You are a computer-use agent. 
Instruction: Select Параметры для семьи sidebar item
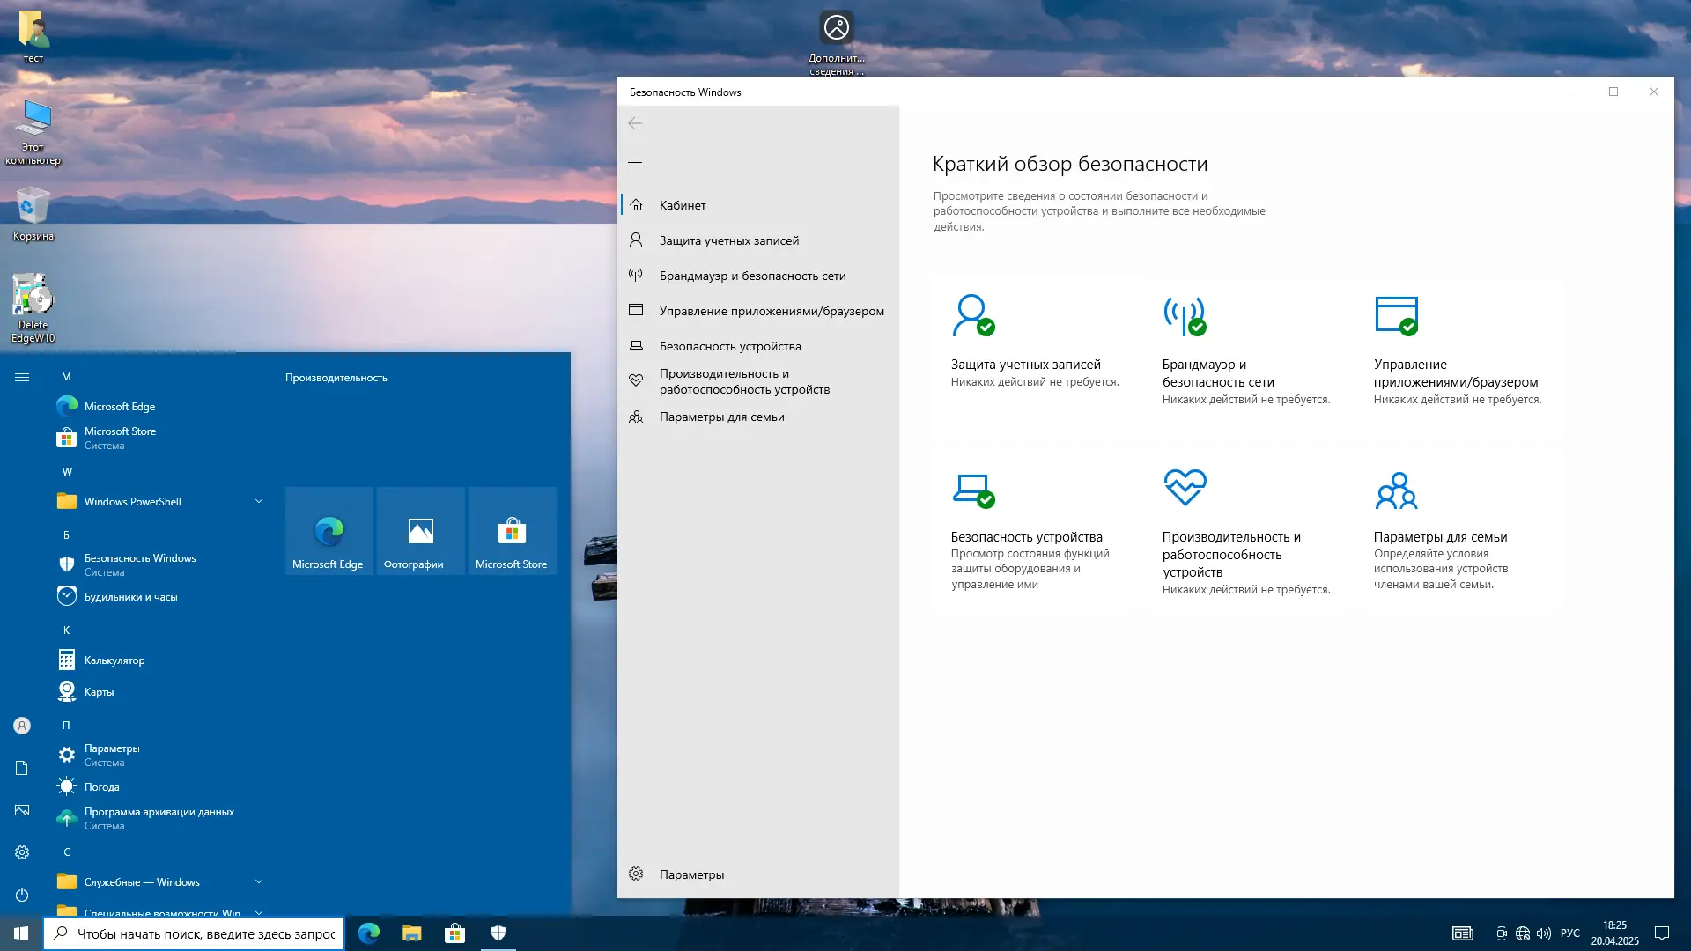click(x=721, y=417)
